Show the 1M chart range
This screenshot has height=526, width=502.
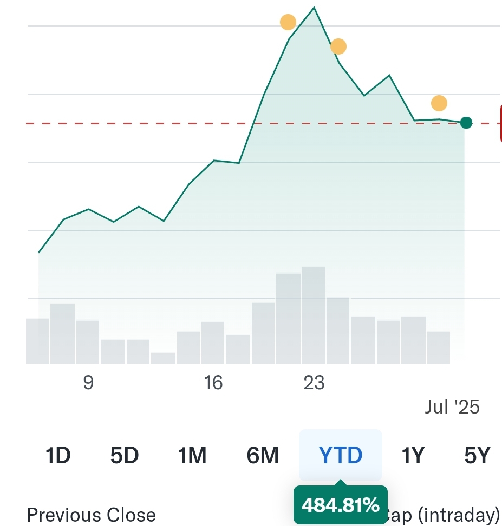coord(192,456)
